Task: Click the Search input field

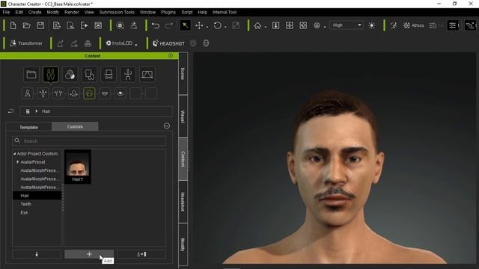Action: tap(89, 140)
